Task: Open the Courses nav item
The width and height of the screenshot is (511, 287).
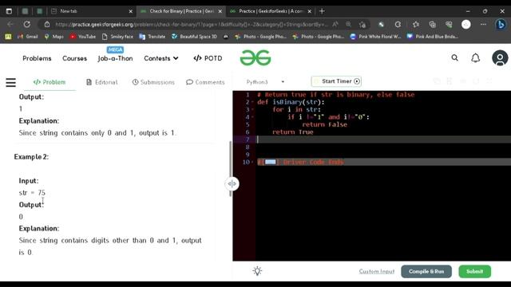Action: click(74, 58)
